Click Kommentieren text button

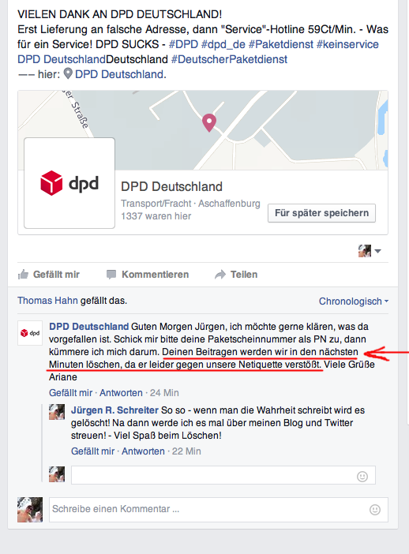[156, 275]
